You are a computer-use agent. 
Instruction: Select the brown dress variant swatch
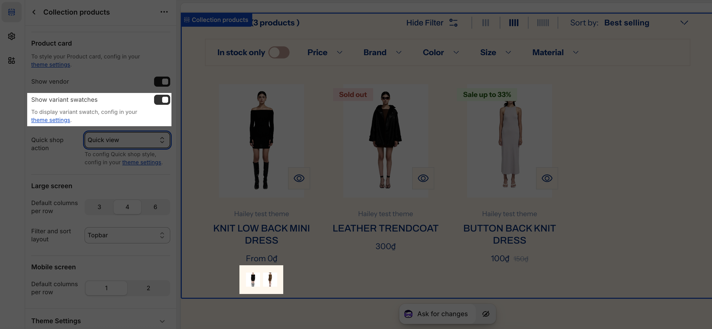tap(270, 280)
